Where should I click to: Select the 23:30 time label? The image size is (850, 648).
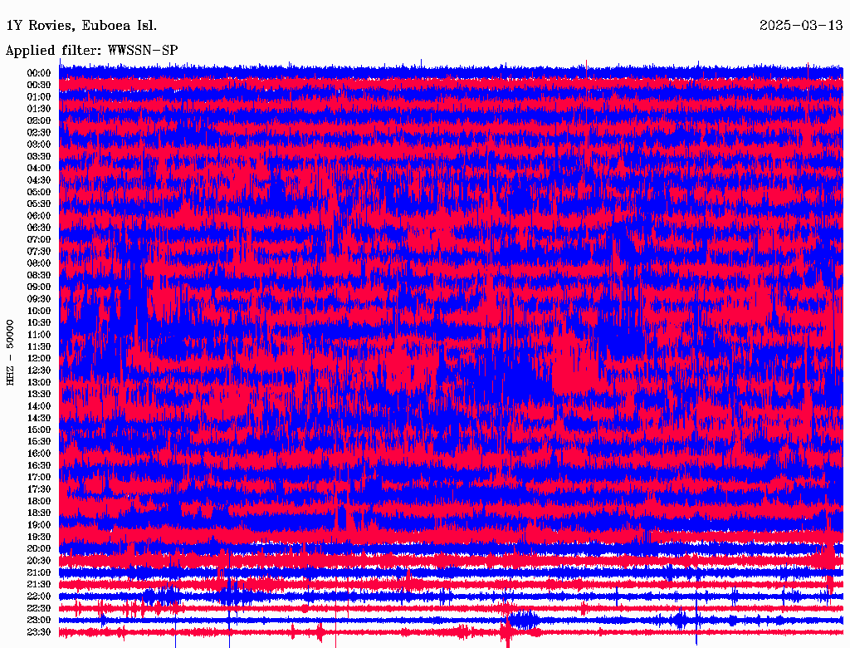coord(39,631)
